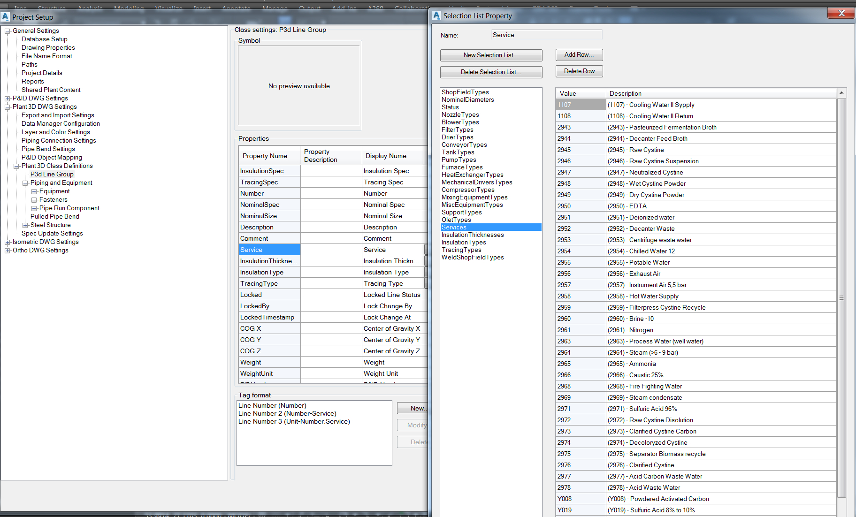Expand the Equipment class node
Image resolution: width=856 pixels, height=517 pixels.
coord(34,191)
